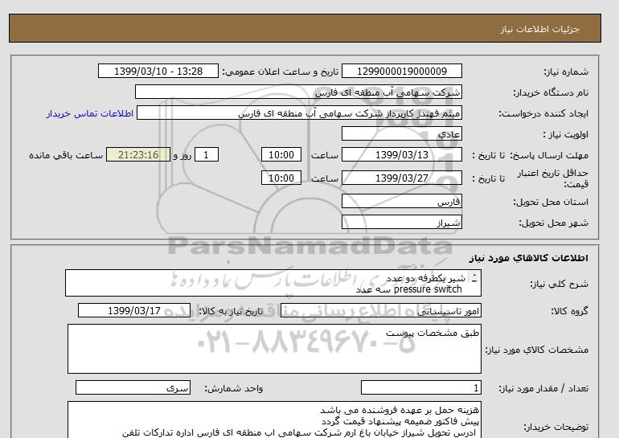Click the buyer organization name field
619x438 pixels.
298,92
